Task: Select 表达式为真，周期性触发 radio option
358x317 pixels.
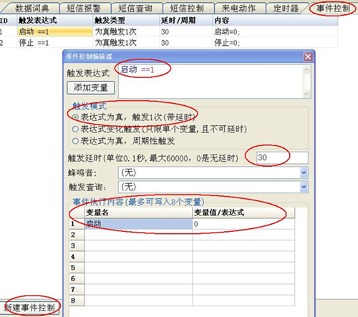Action: pos(75,141)
